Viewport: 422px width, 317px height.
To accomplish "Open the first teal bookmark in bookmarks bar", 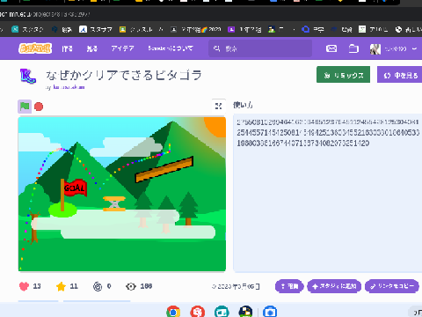I will tap(27, 29).
